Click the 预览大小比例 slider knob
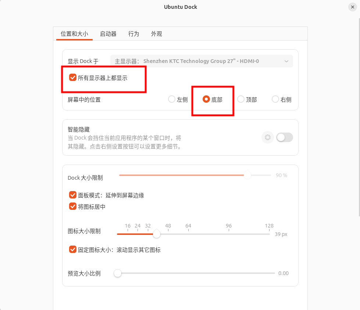This screenshot has height=310, width=360. click(118, 273)
